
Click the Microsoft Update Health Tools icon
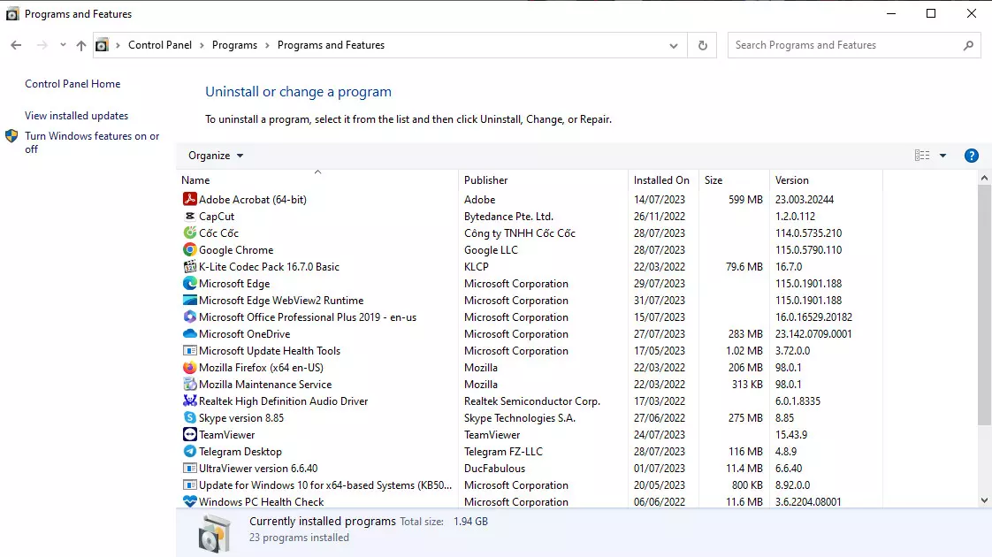pyautogui.click(x=190, y=350)
